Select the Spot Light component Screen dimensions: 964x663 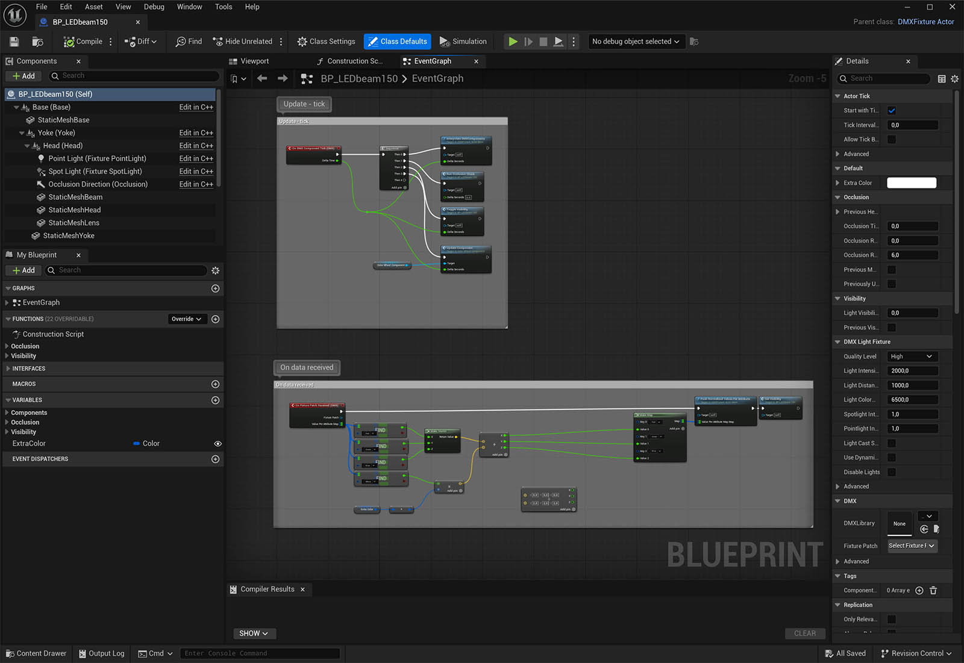[95, 172]
